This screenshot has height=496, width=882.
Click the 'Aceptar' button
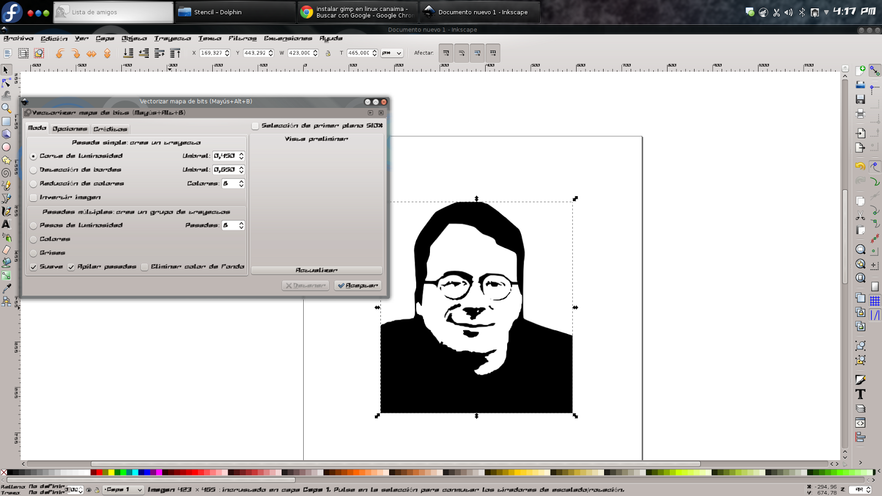tap(357, 285)
